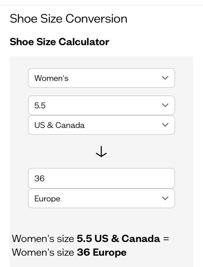Screen dimensions: 203x267
Task: Click bold "5.5 US & Canada" result text
Action: tap(118, 238)
